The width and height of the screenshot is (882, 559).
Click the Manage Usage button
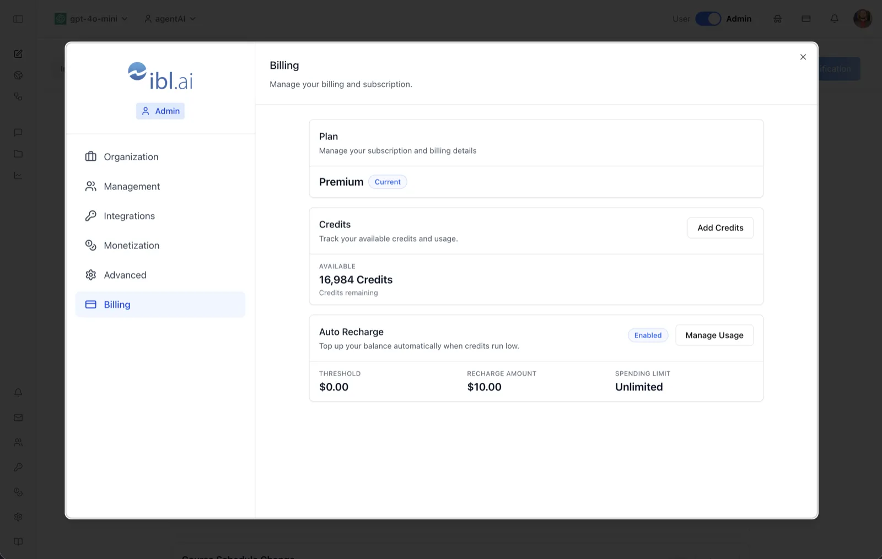(714, 335)
